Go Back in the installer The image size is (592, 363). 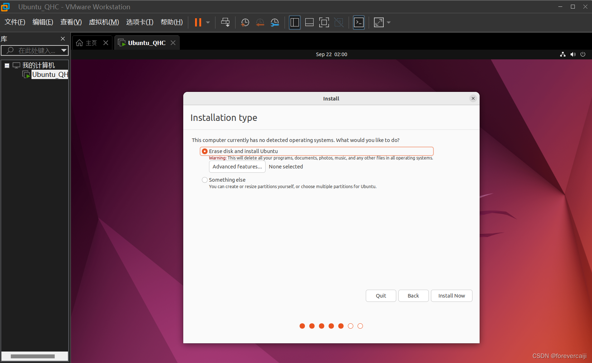(x=413, y=296)
